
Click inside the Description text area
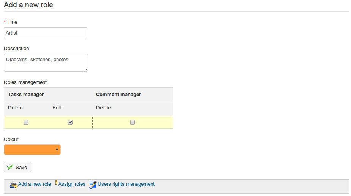point(46,62)
